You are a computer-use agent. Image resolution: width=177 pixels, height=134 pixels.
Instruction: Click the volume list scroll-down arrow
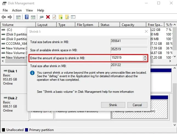(175, 56)
